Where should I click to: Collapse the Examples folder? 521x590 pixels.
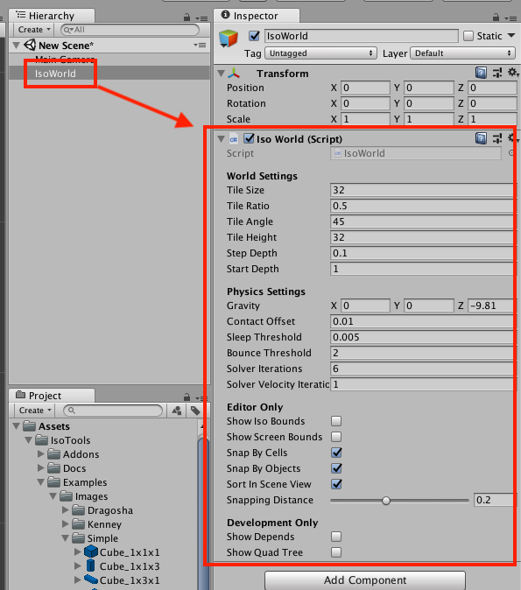[x=41, y=482]
